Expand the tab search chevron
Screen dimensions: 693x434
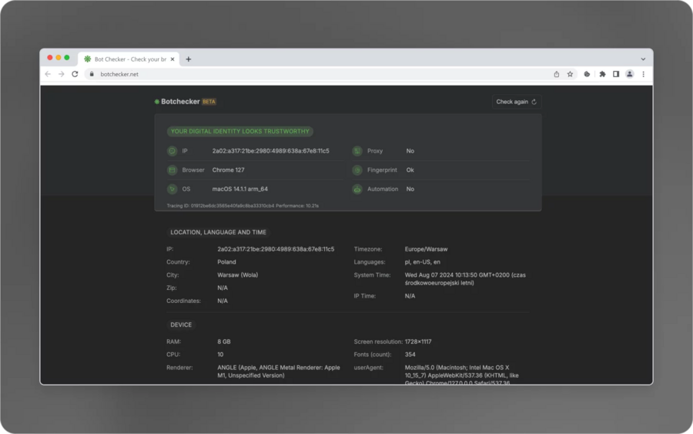pos(643,59)
